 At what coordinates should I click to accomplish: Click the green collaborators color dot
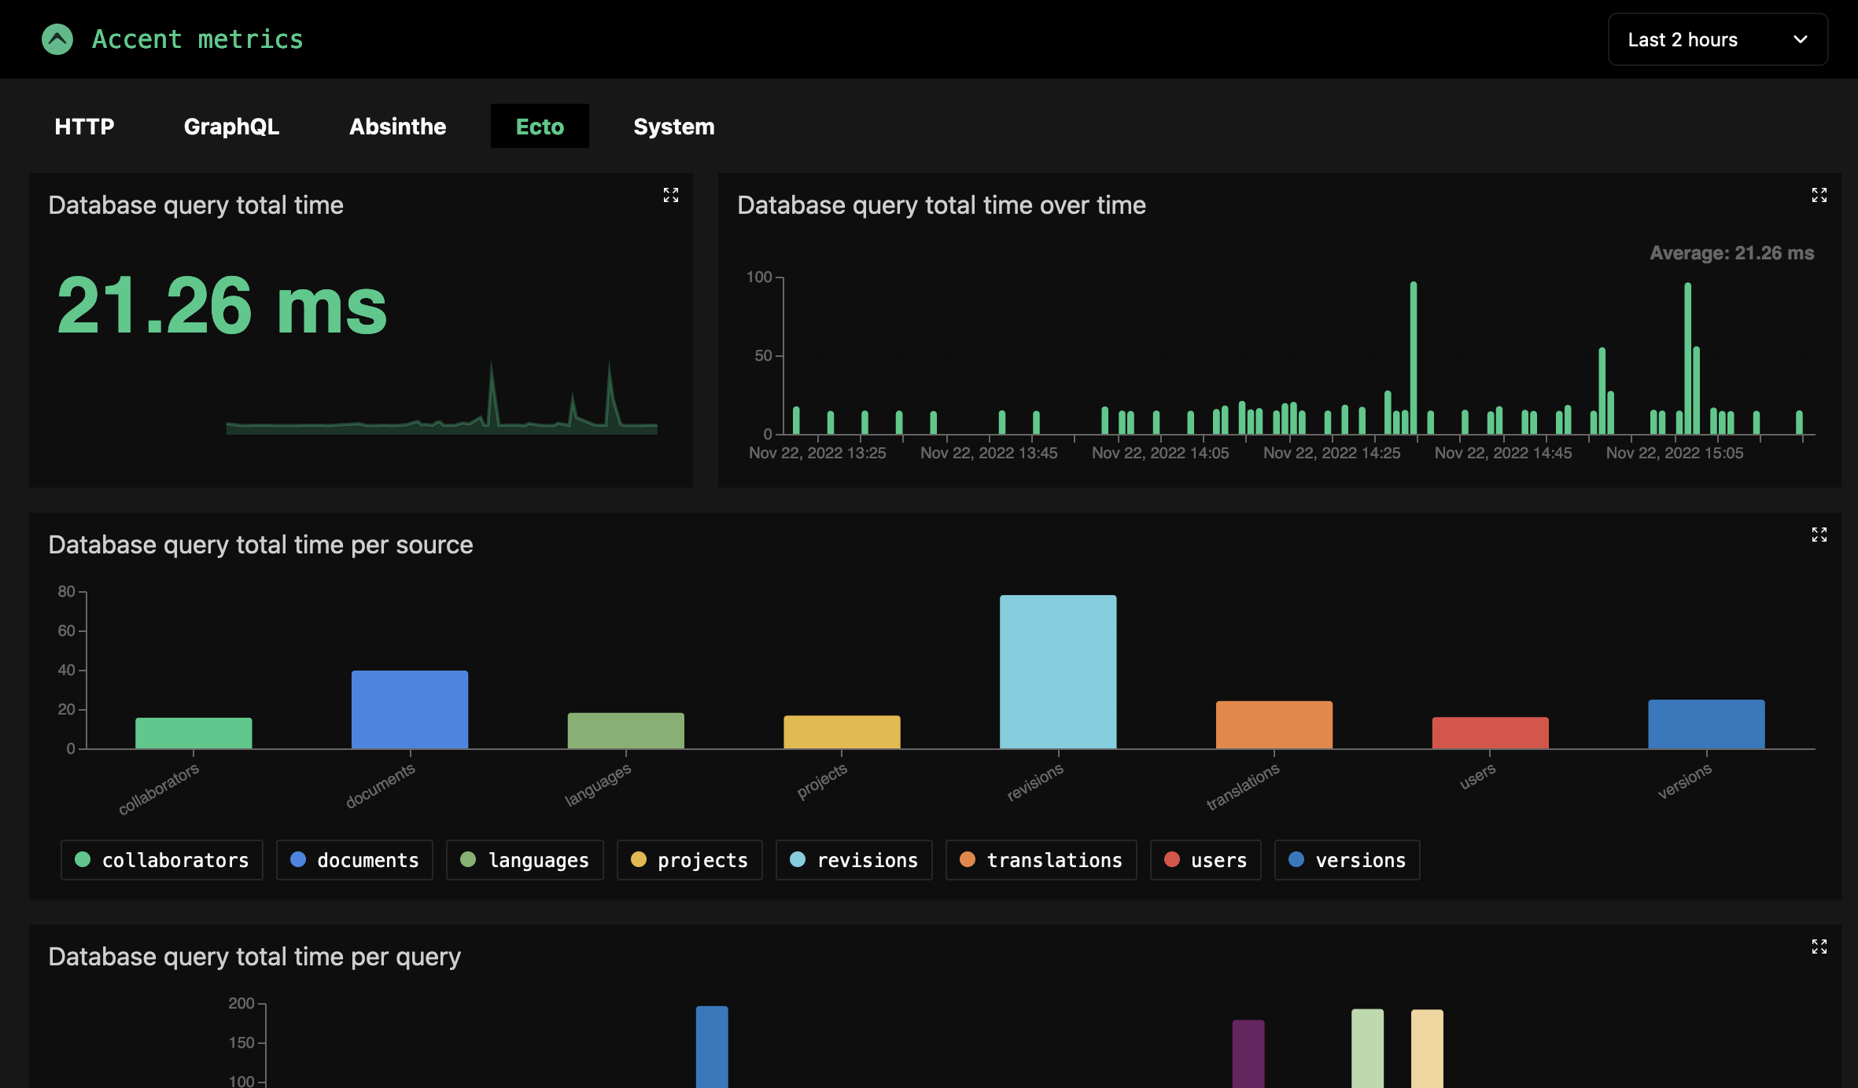[x=83, y=859]
